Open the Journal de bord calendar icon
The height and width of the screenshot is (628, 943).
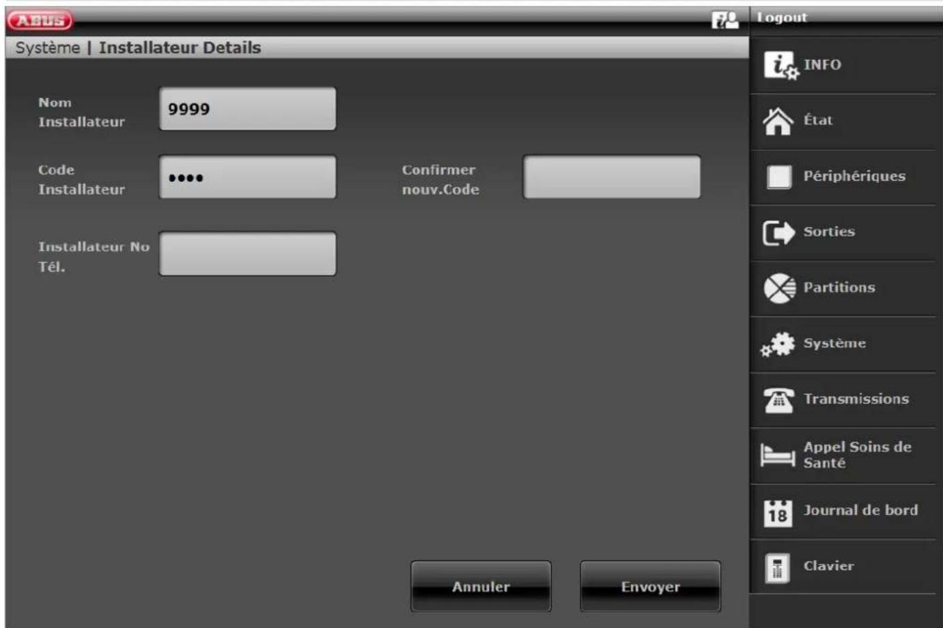(778, 512)
